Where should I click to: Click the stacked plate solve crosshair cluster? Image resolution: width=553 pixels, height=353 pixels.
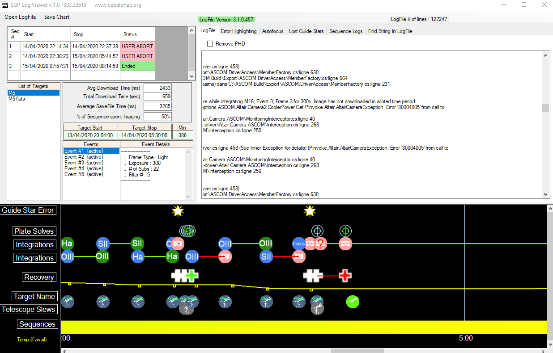point(187,231)
